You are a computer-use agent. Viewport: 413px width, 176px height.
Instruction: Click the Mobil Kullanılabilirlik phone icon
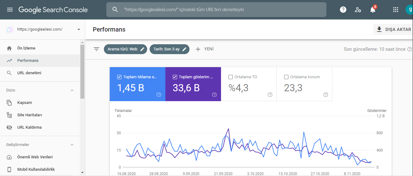[9, 170]
